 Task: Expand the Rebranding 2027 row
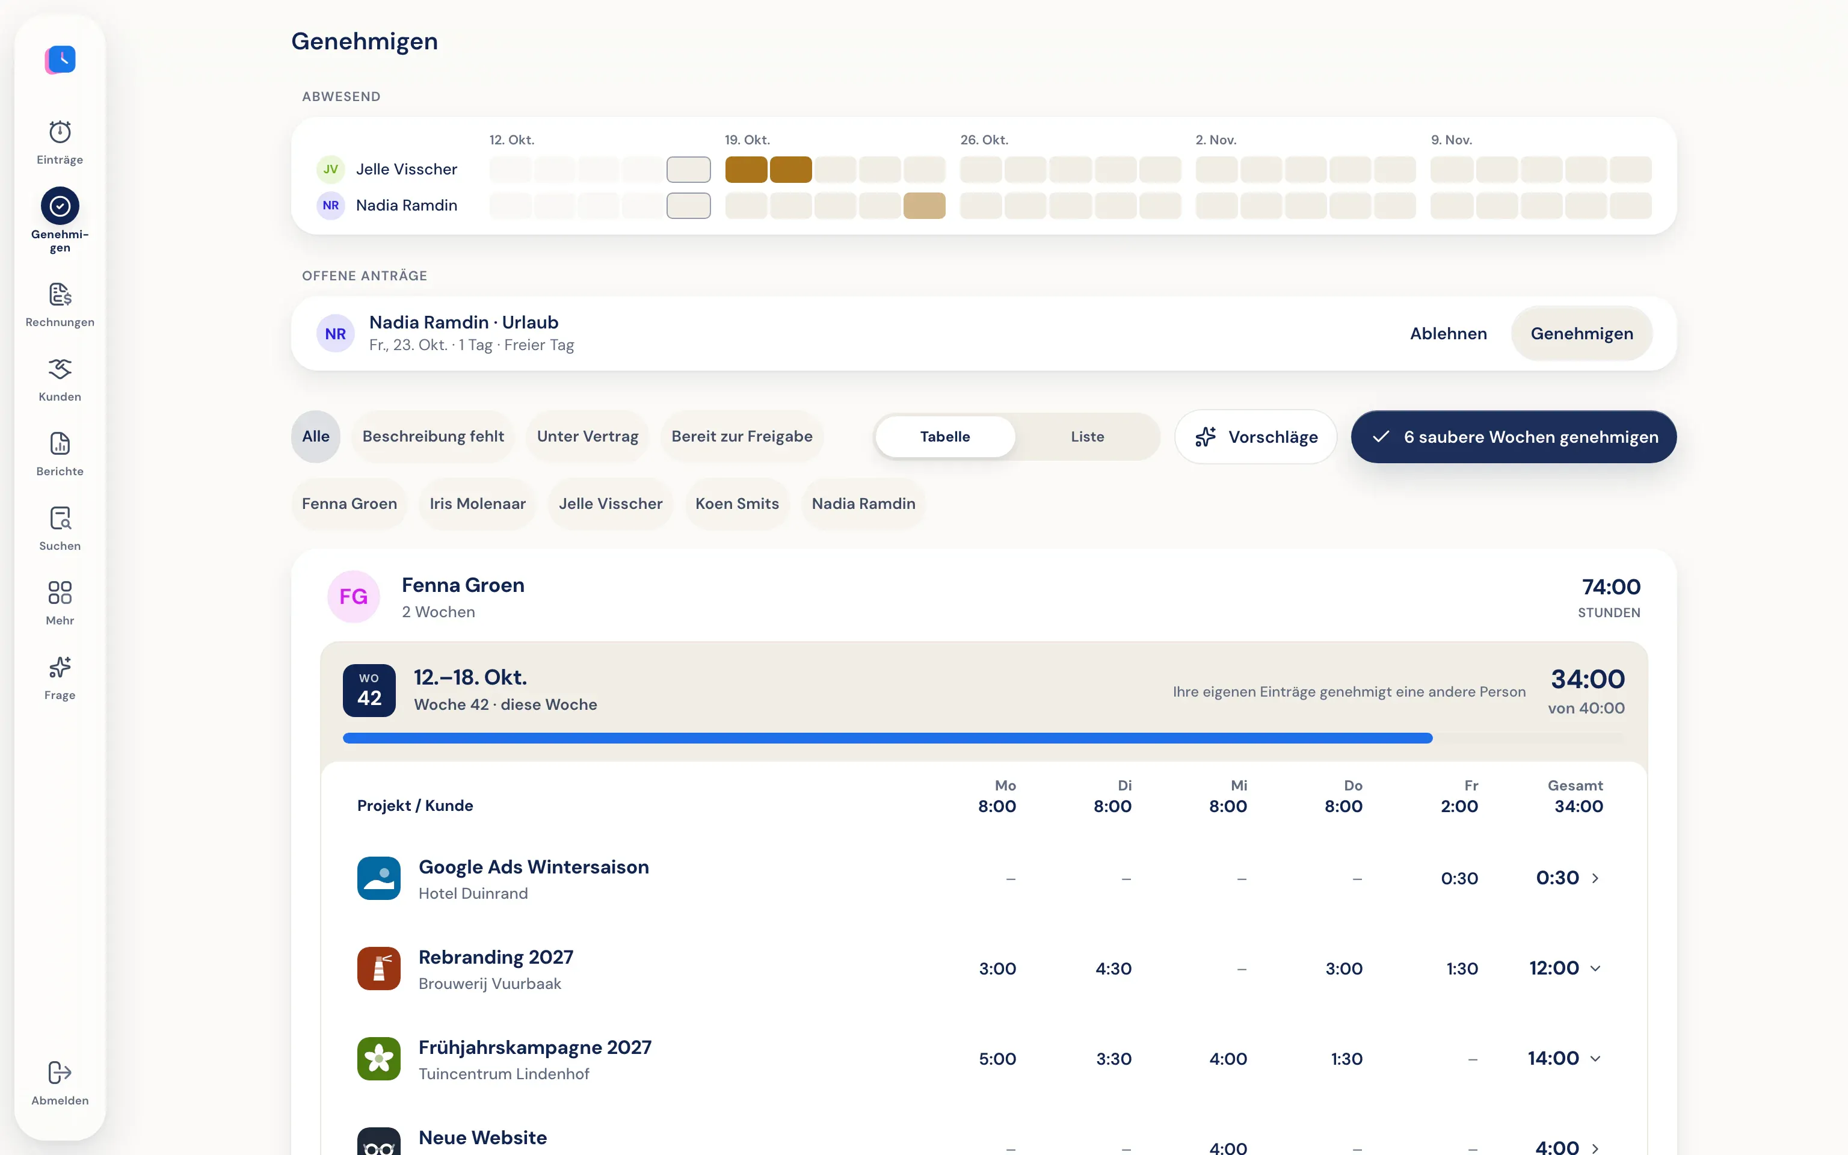1595,969
